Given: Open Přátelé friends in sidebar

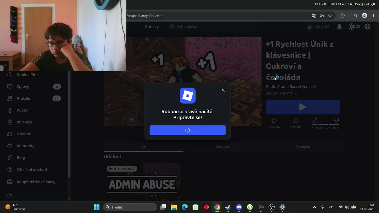Looking at the screenshot, I should coord(23,99).
